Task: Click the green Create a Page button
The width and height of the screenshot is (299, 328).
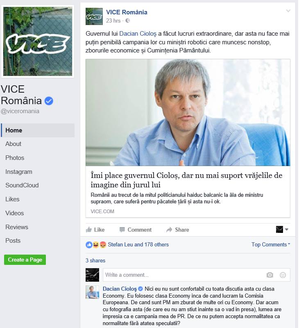Action: 25,260
